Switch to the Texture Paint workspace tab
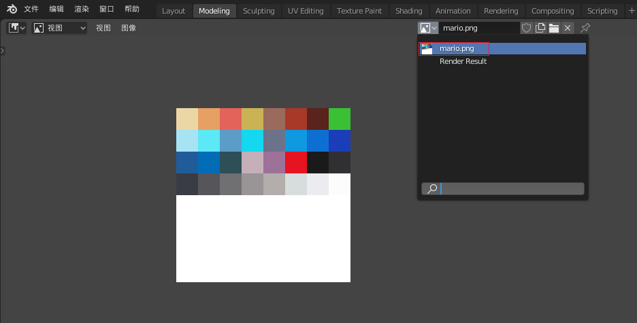 click(x=359, y=11)
